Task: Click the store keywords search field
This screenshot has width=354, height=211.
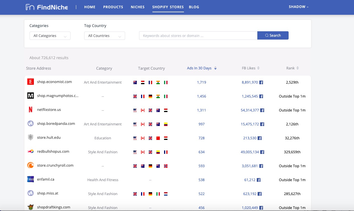Action: 198,36
